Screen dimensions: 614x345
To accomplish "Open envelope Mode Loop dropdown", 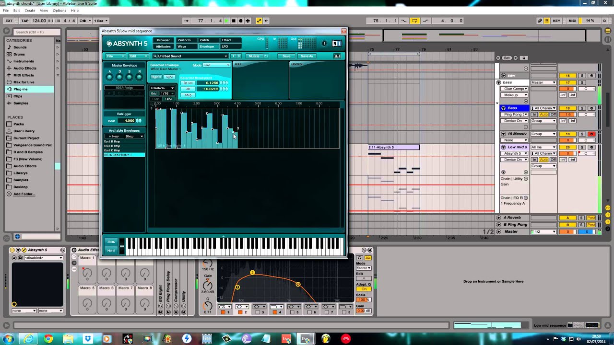I will pyautogui.click(x=216, y=65).
